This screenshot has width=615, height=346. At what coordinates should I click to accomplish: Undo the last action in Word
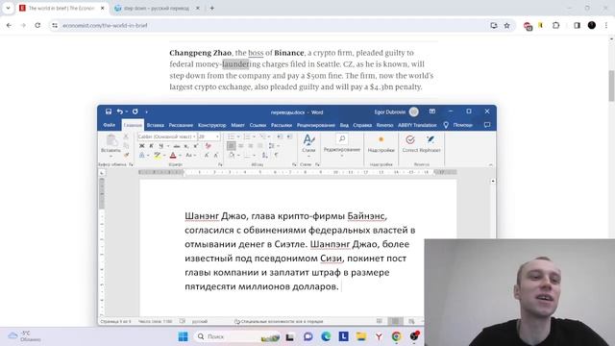pos(119,111)
